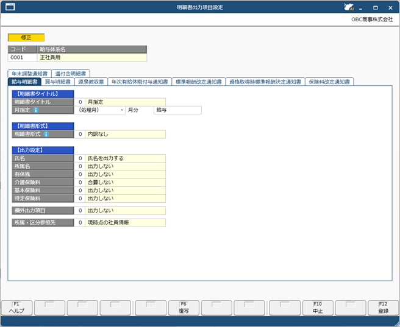Click the 欄外出力項目 code field
This screenshot has height=327, width=400.
click(x=79, y=210)
